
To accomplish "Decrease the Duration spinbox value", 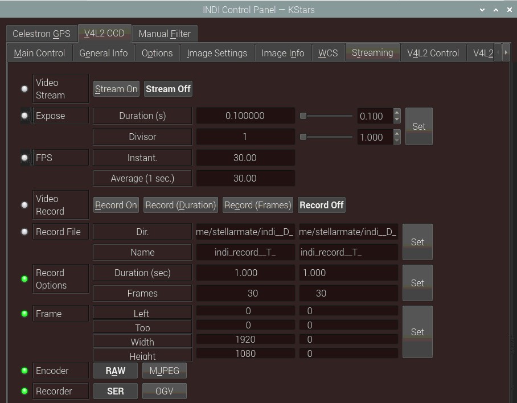I will pos(397,120).
